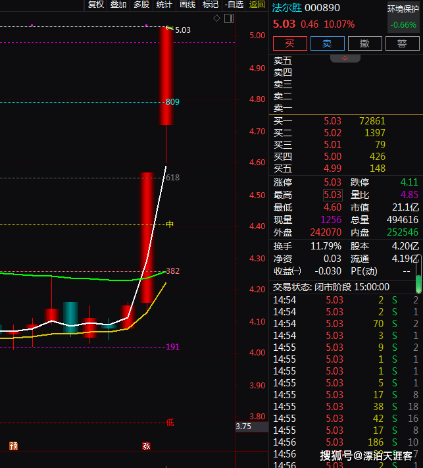The width and height of the screenshot is (423, 468).
Task: Click the 低 low-price marker on chart
Action: click(x=170, y=422)
